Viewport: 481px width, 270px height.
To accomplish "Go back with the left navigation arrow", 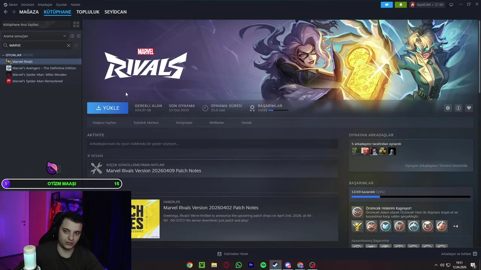I will pyautogui.click(x=6, y=12).
